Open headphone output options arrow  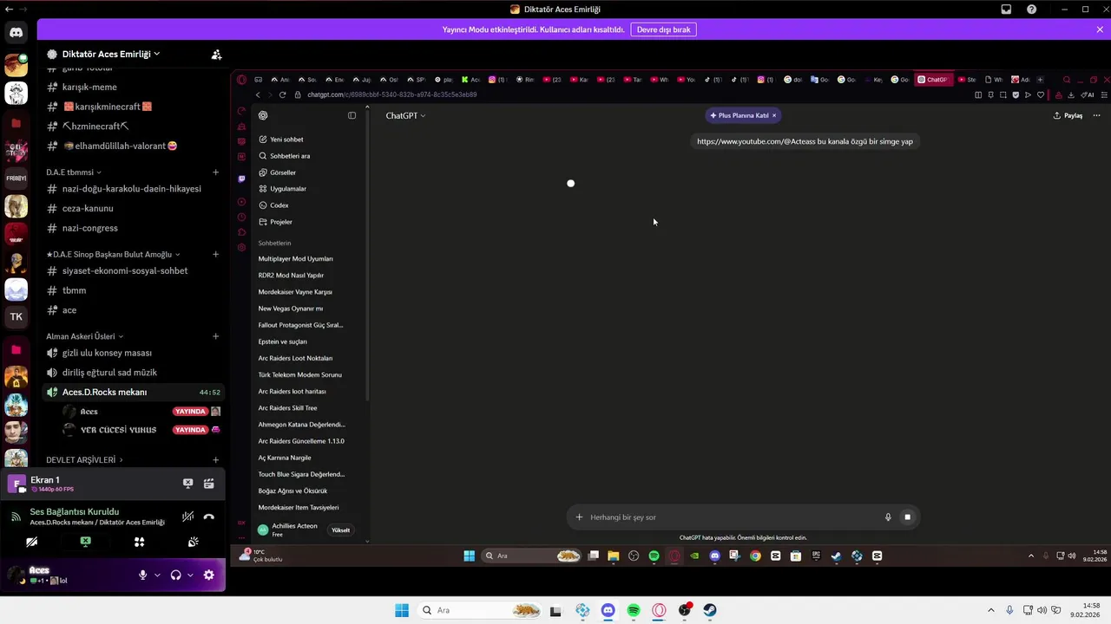click(190, 575)
